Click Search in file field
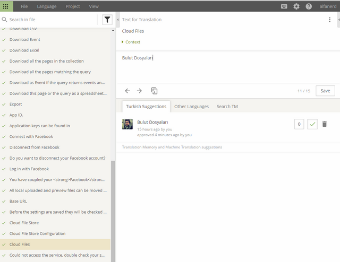This screenshot has width=340, height=262. pos(52,20)
